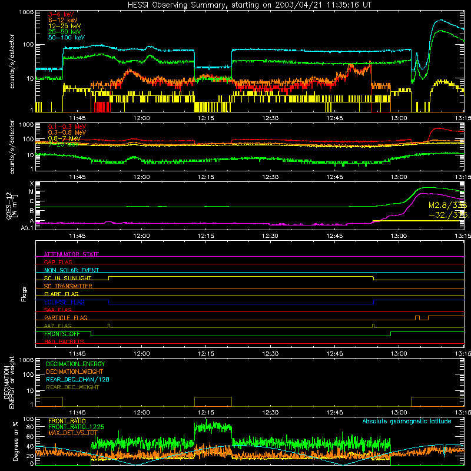The image size is (471, 471).
Task: Click the 0.8-7 MeV legend label
Action: [x=65, y=138]
